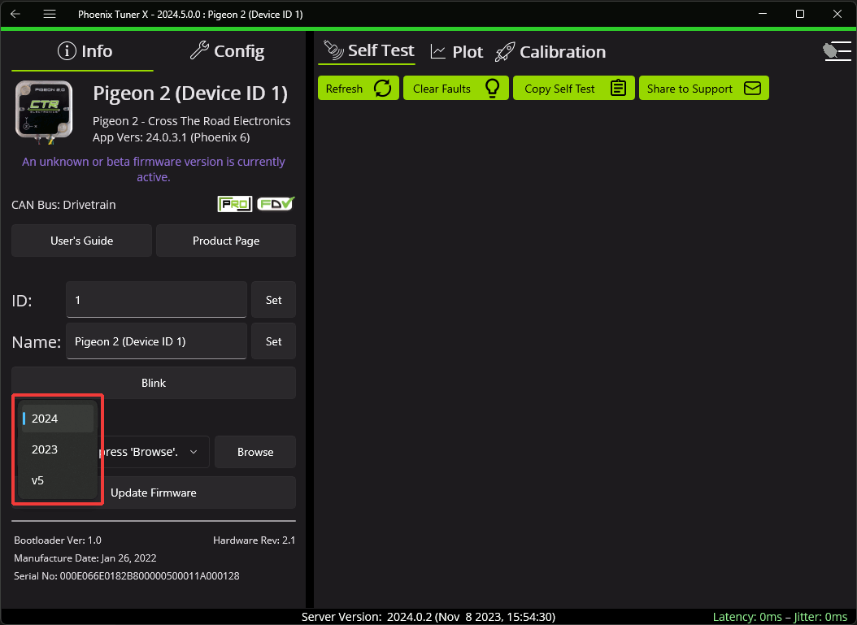Screen dimensions: 857x625
Task: Open the Product Page
Action: pyautogui.click(x=226, y=241)
